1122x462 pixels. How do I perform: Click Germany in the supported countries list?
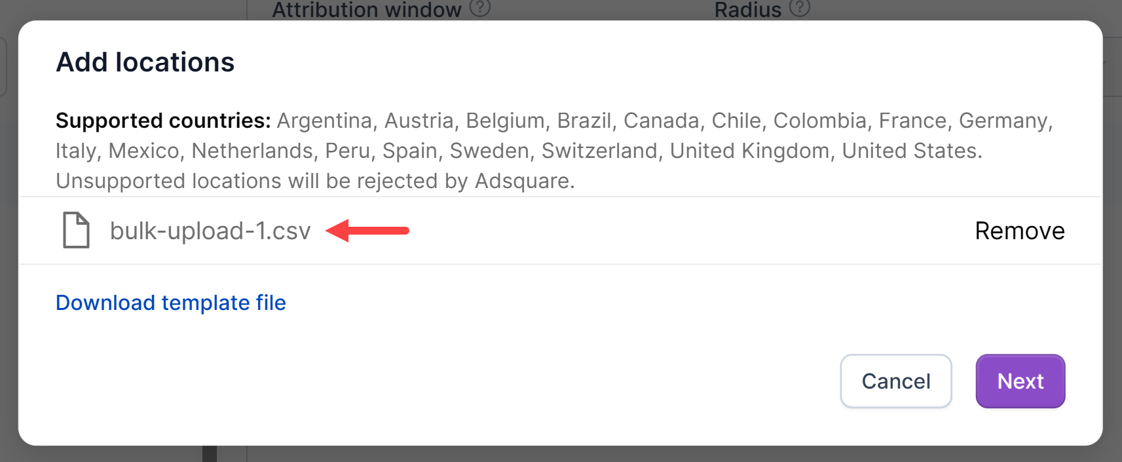pyautogui.click(x=1003, y=121)
